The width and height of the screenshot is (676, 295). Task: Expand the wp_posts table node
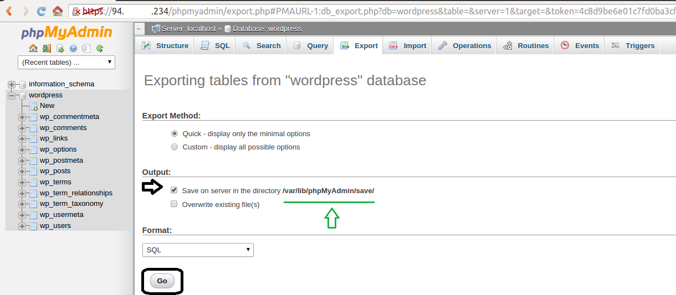click(22, 171)
